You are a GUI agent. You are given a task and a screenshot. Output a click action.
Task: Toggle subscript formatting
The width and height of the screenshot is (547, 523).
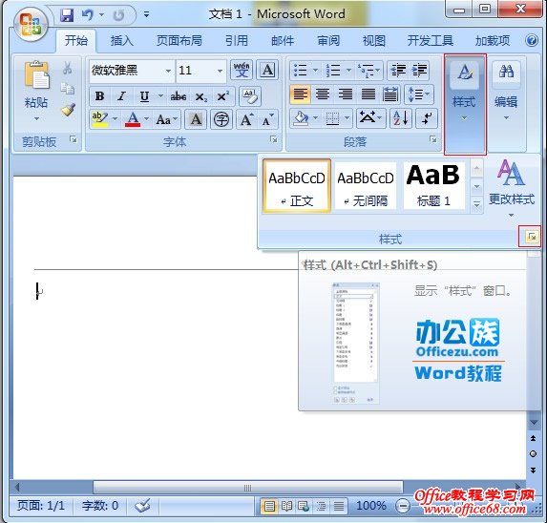tap(200, 96)
